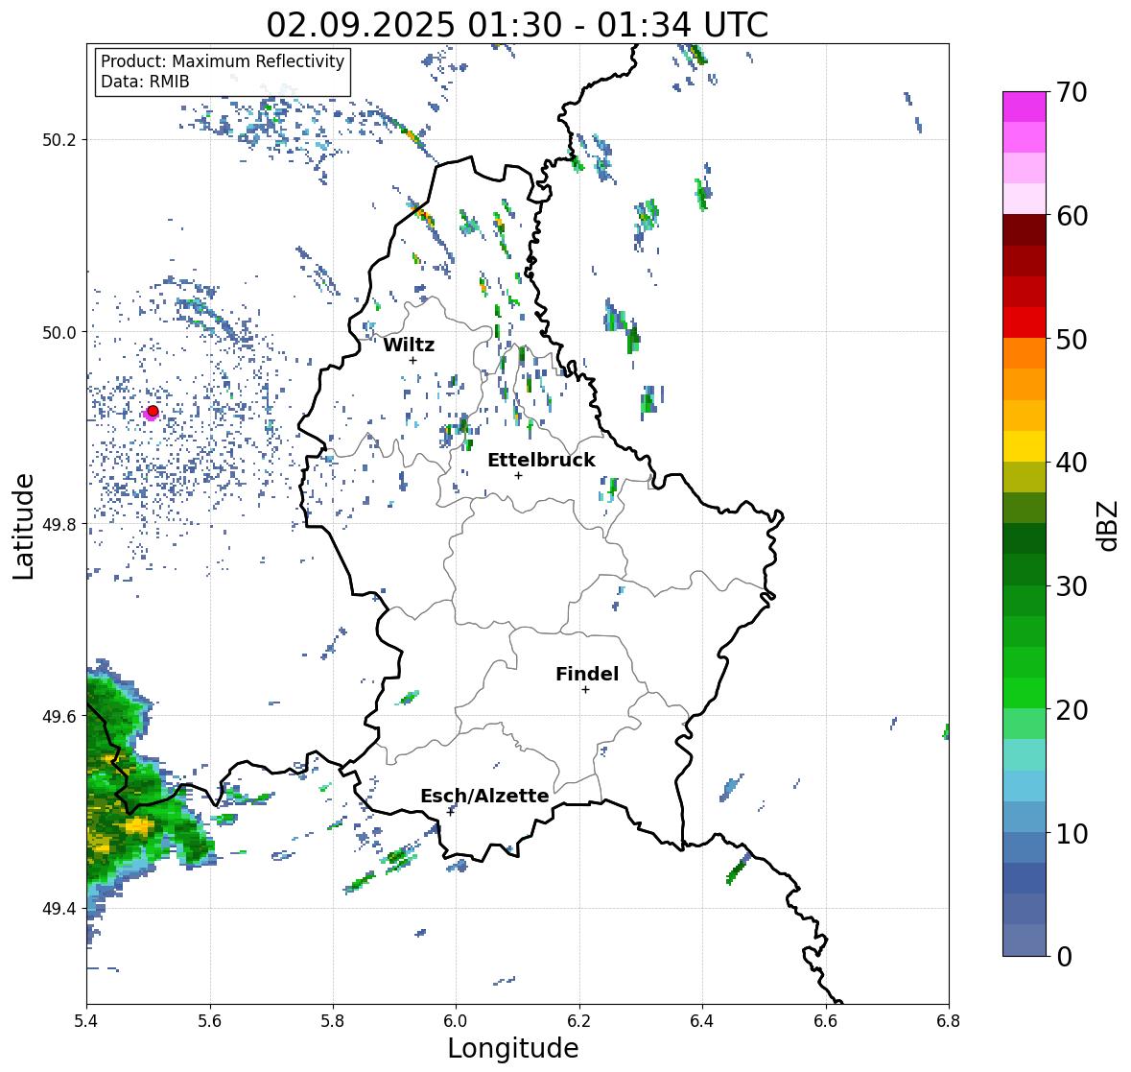This screenshot has width=1131, height=1072.
Task: Pick the dark red colorbar segment below 60
Action: pos(1025,230)
